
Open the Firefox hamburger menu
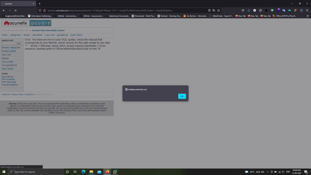(307, 11)
